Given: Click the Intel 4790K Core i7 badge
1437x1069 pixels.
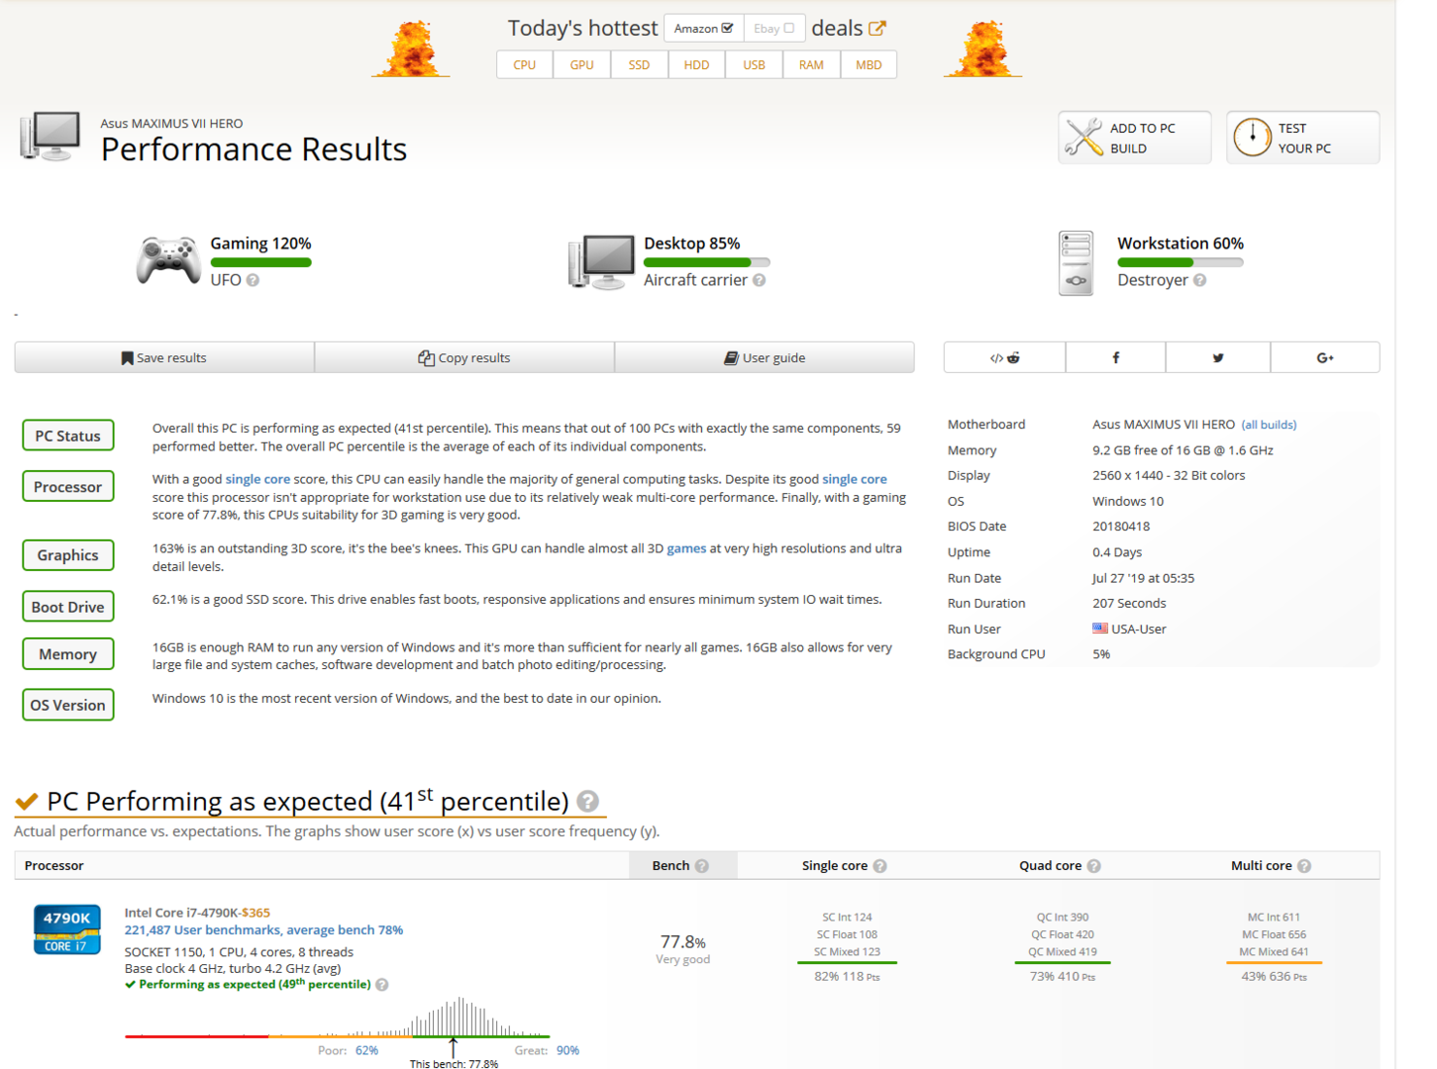Looking at the screenshot, I should [x=67, y=929].
